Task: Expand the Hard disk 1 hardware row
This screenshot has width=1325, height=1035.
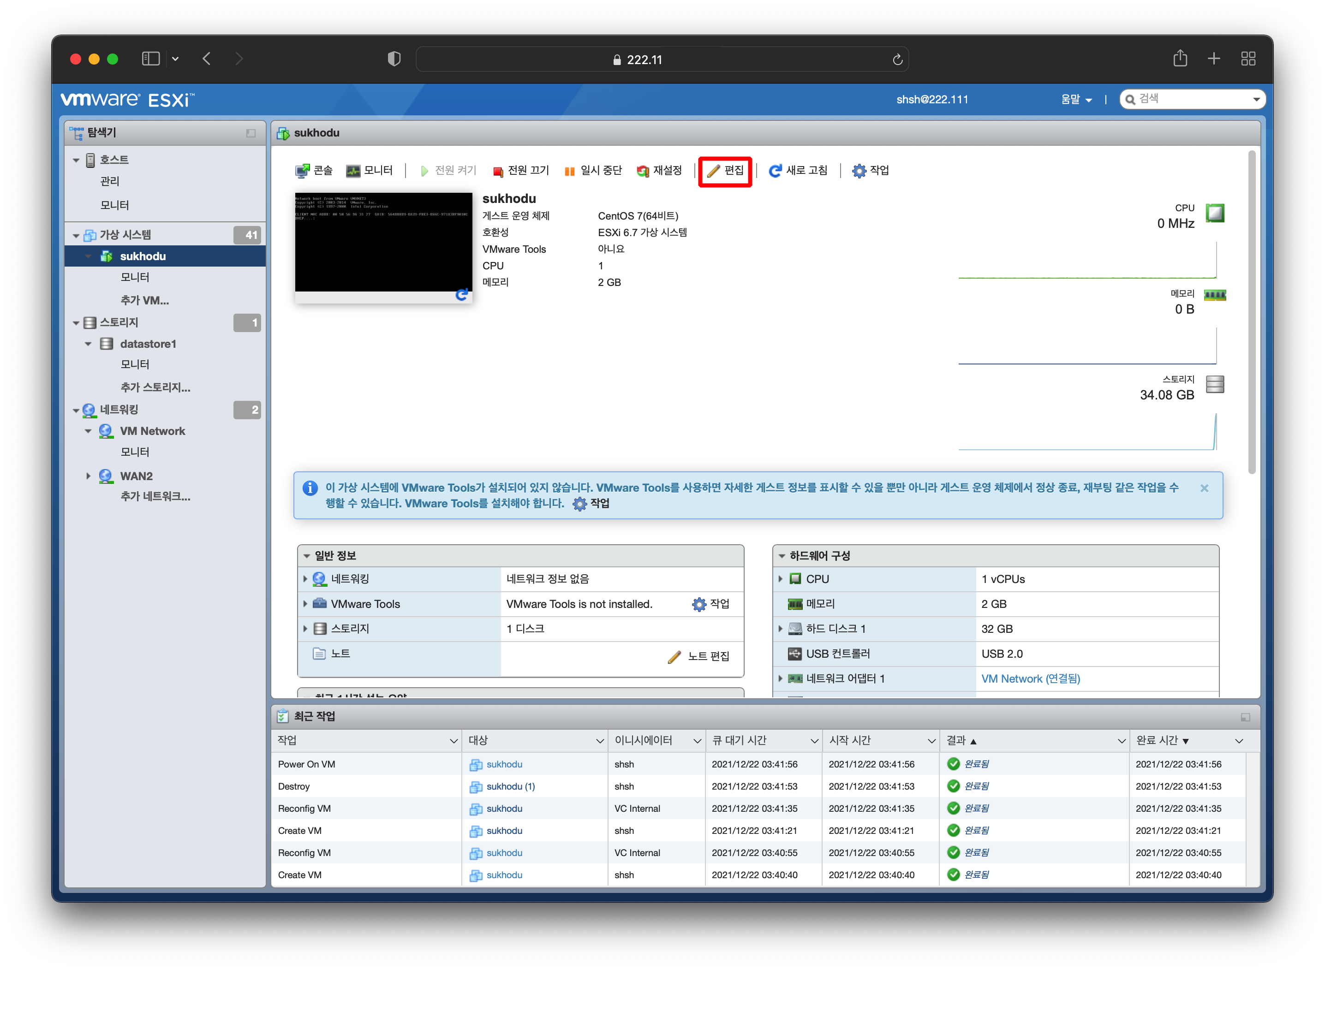Action: (780, 629)
